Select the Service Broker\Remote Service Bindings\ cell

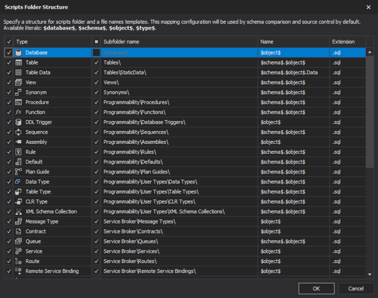[x=179, y=271]
